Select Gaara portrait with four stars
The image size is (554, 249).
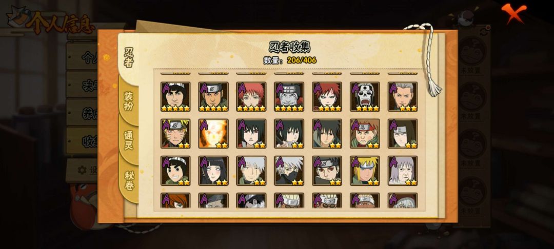pyautogui.click(x=327, y=97)
